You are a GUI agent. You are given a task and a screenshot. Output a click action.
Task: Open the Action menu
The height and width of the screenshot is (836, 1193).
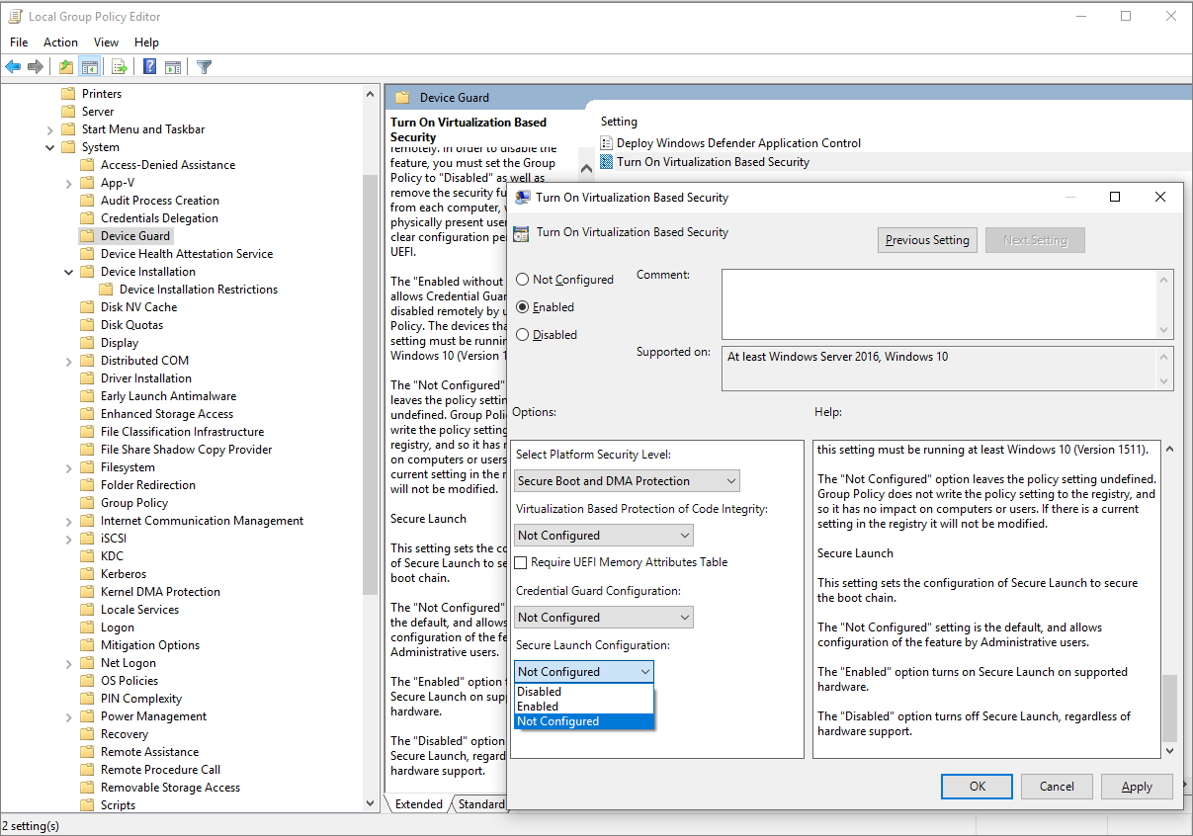pyautogui.click(x=60, y=42)
